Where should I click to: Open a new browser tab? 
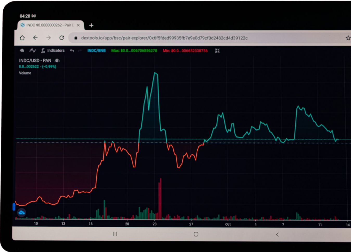[91, 25]
